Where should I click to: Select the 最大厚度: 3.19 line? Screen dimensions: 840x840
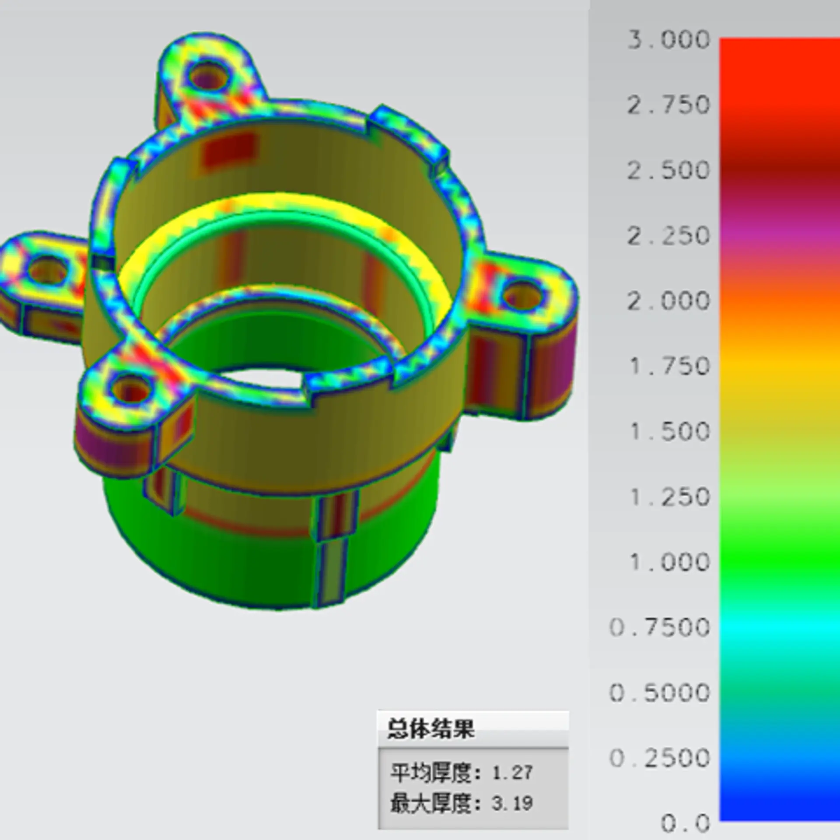coord(462,803)
